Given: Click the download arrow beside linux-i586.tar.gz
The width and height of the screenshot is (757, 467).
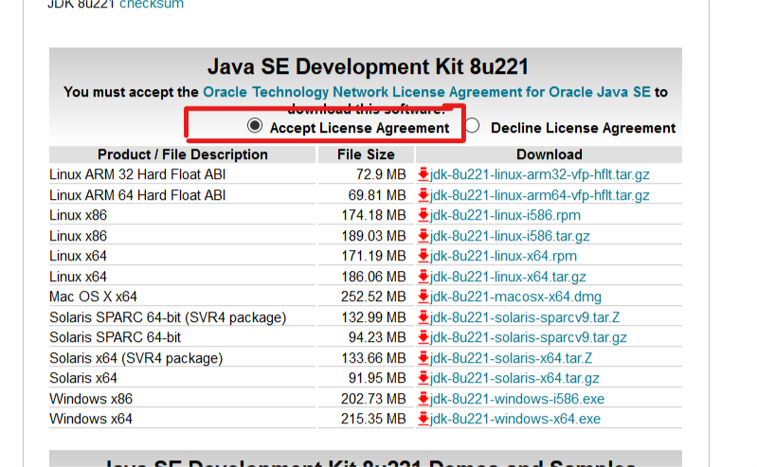Looking at the screenshot, I should (424, 235).
